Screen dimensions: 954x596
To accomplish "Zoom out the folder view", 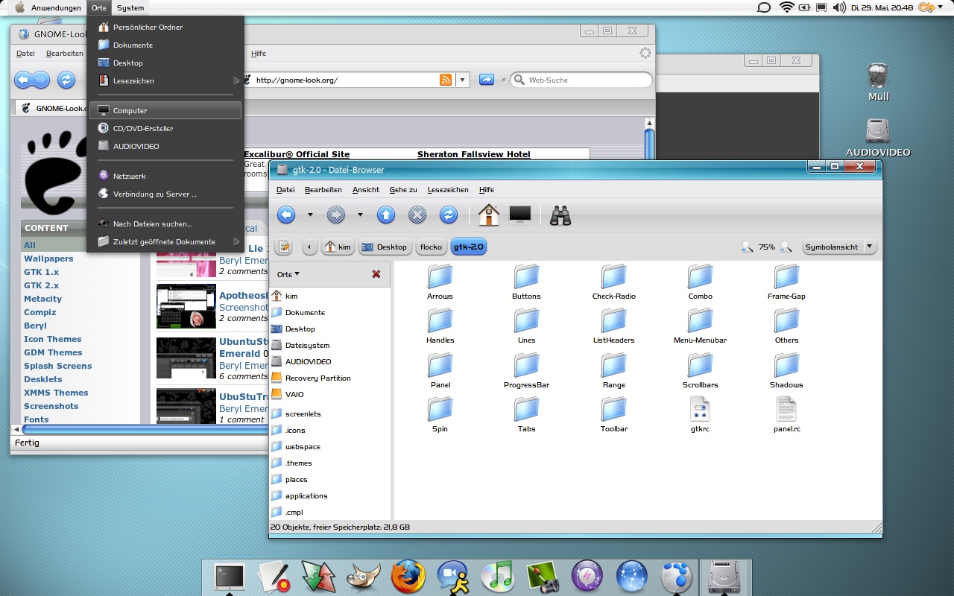I will point(747,247).
